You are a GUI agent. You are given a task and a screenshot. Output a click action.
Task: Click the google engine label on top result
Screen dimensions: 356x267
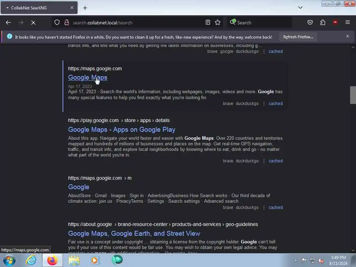point(226,51)
